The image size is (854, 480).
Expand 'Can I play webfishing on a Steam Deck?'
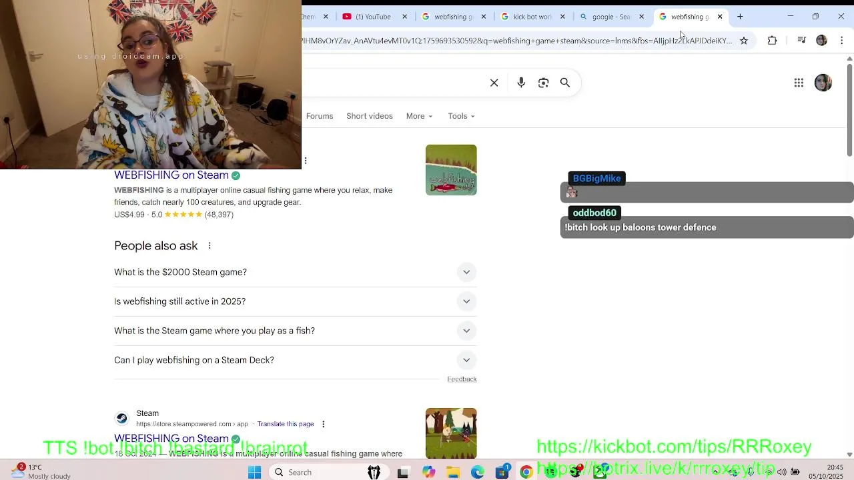(295, 360)
